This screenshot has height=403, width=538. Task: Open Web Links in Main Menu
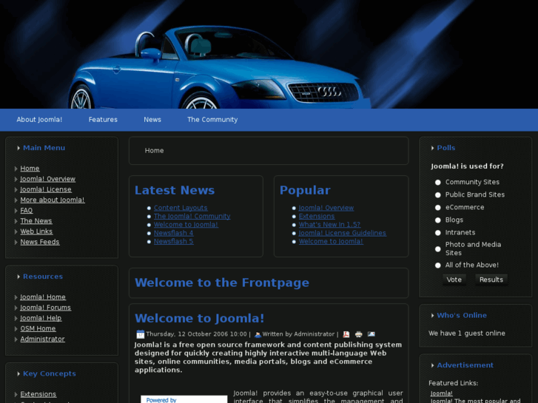(36, 231)
